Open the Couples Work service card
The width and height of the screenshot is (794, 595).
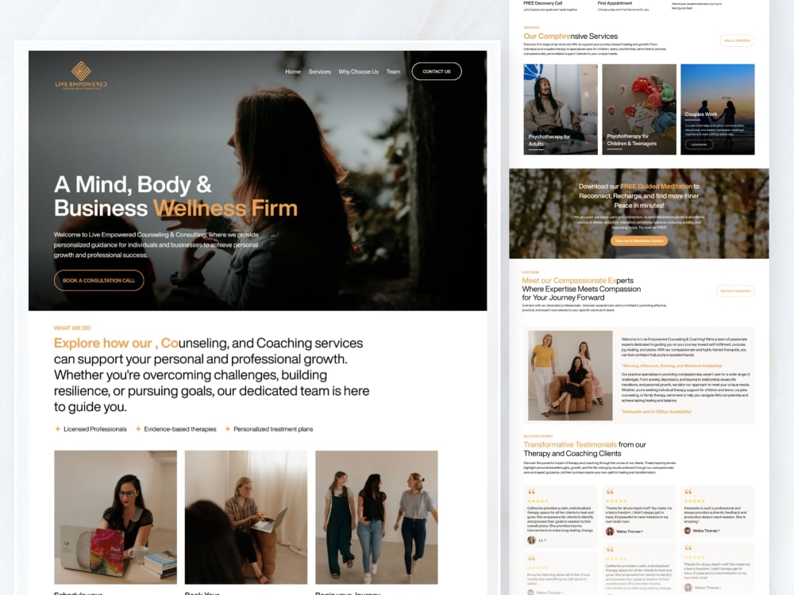click(x=718, y=109)
